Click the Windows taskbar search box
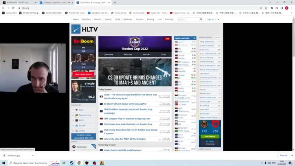The height and width of the screenshot is (166, 295). 34,163
